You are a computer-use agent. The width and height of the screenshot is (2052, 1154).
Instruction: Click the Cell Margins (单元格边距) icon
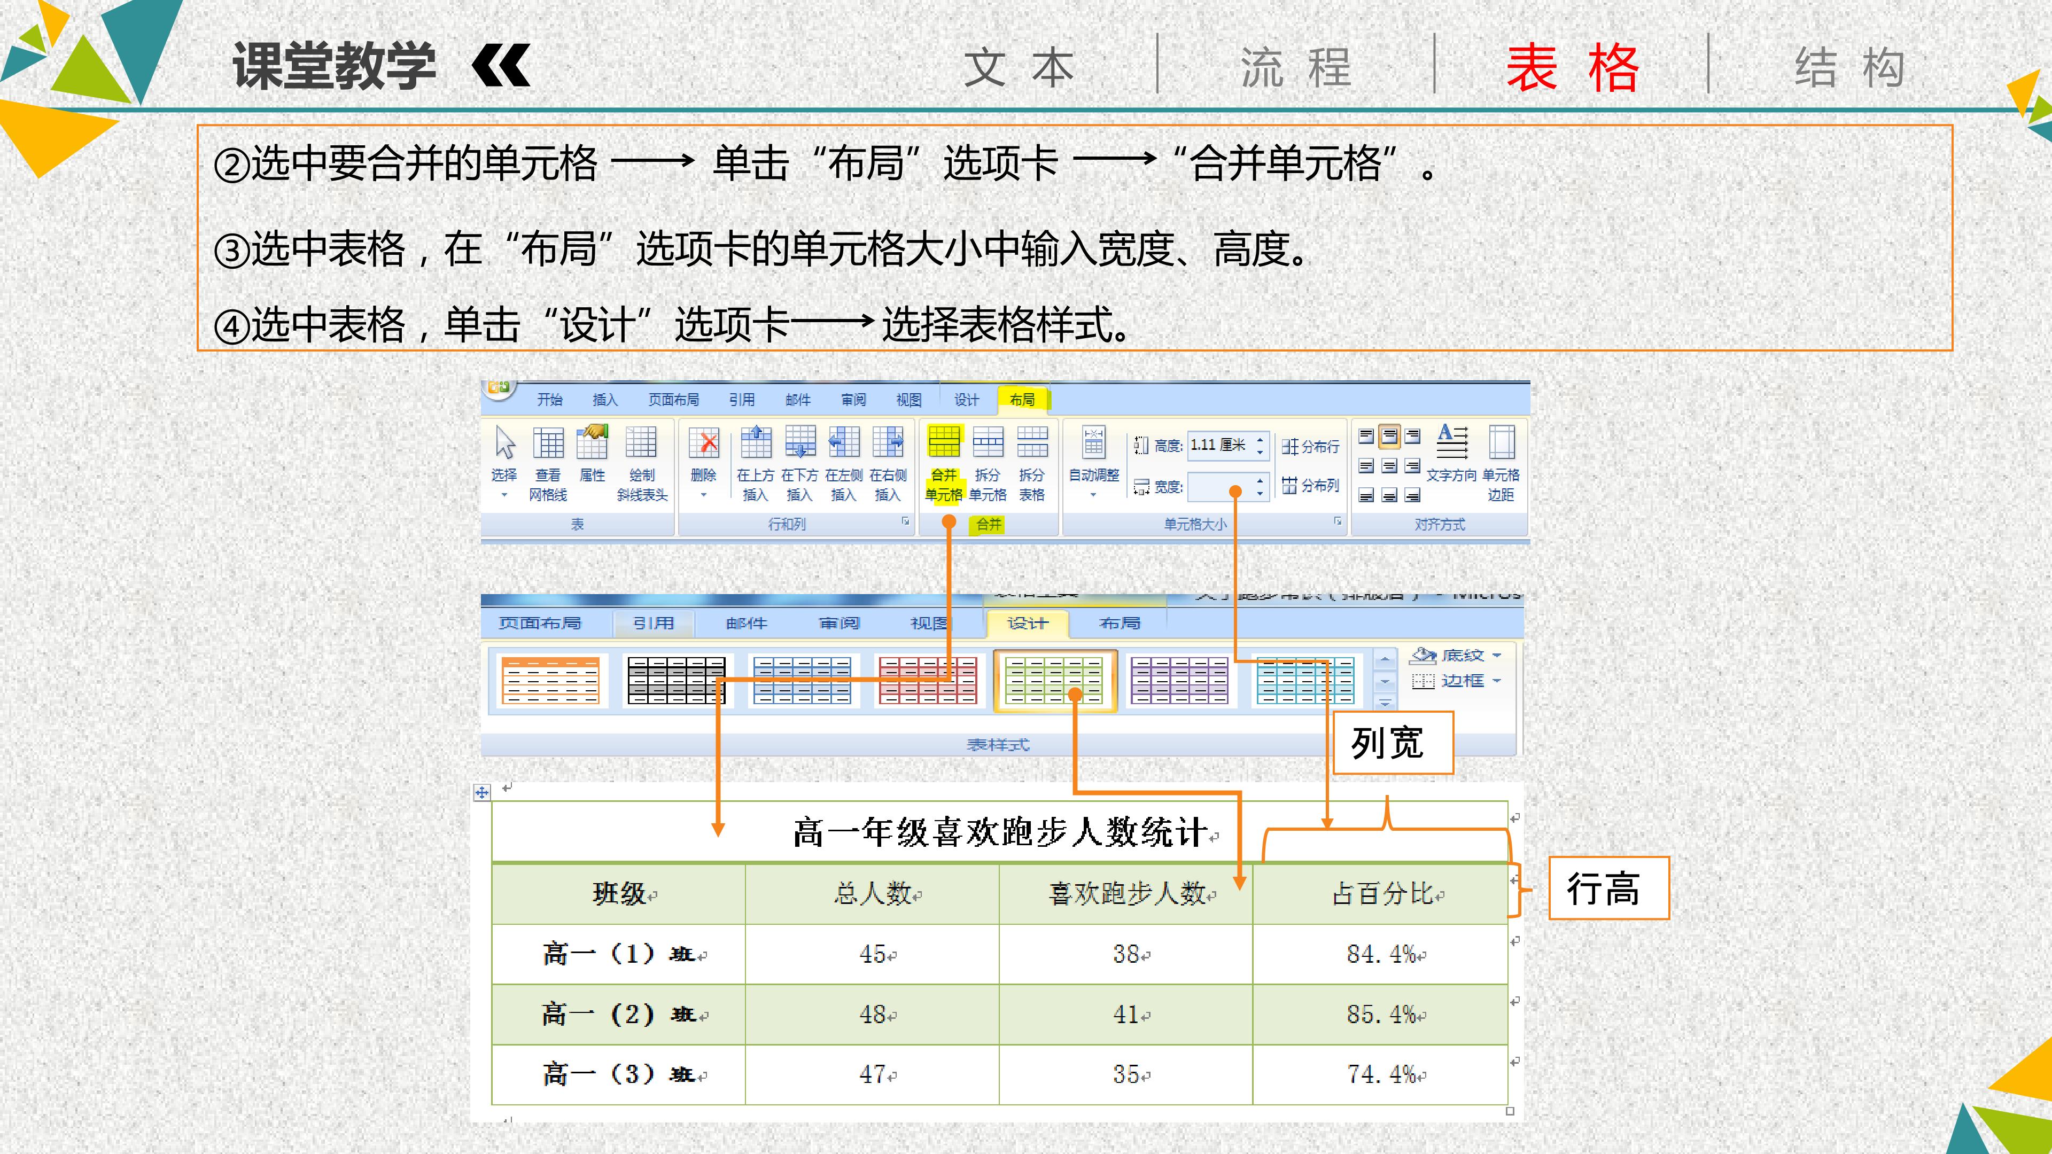click(x=1502, y=462)
